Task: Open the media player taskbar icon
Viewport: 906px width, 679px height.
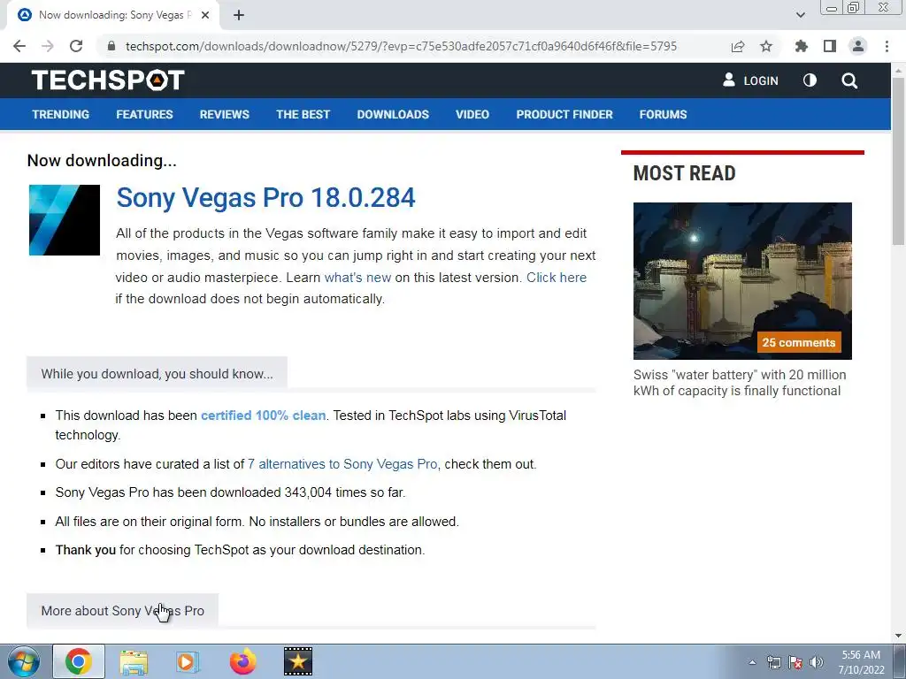Action: point(188,661)
